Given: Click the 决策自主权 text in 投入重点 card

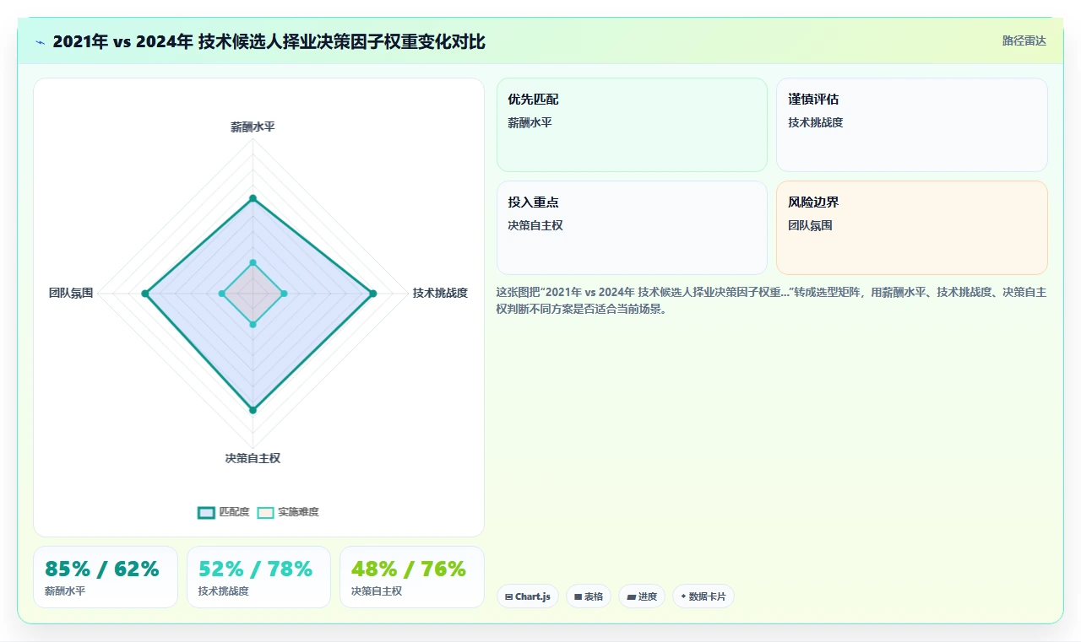Looking at the screenshot, I should click(x=535, y=225).
